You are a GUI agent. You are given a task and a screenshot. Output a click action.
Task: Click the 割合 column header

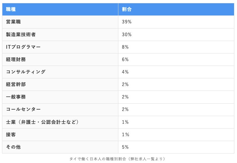[127, 9]
